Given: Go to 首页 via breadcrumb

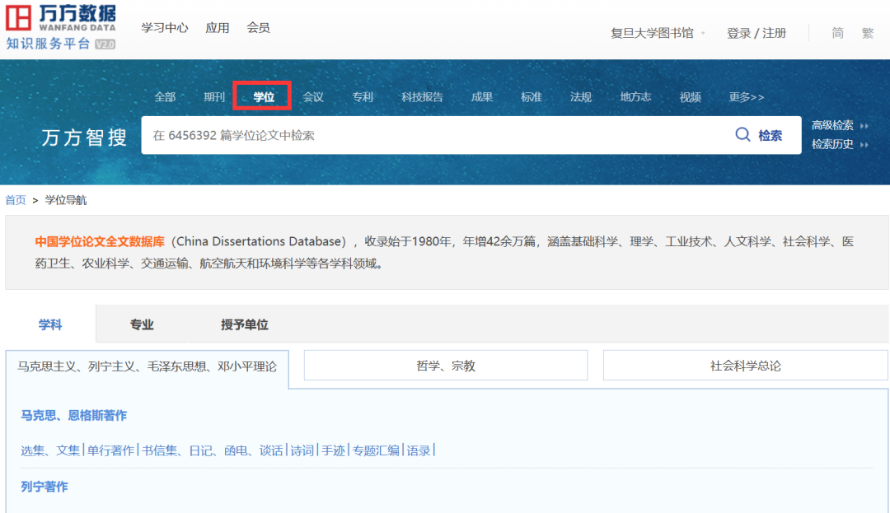Looking at the screenshot, I should [x=16, y=200].
